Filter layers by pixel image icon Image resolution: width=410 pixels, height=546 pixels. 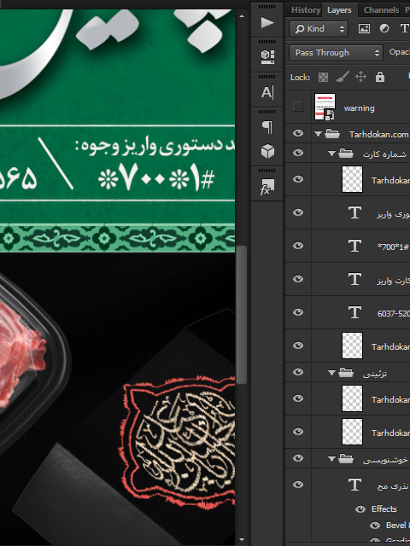(364, 28)
